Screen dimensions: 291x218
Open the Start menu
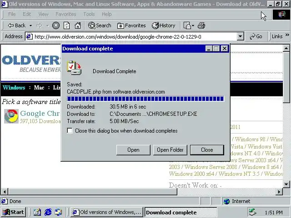coord(13,212)
